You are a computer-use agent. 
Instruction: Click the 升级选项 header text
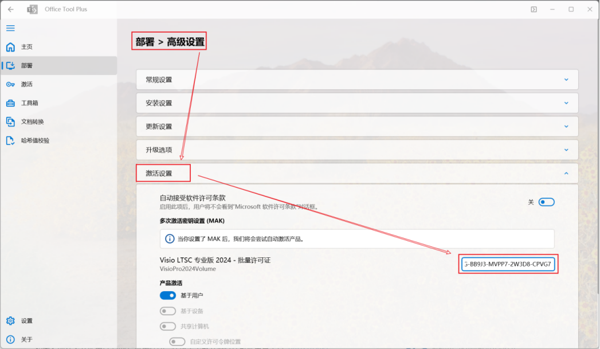coord(159,150)
